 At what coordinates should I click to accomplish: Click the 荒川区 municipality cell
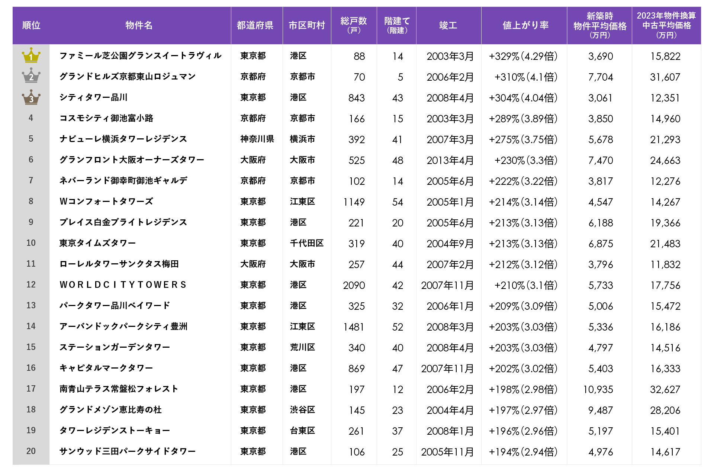(303, 347)
